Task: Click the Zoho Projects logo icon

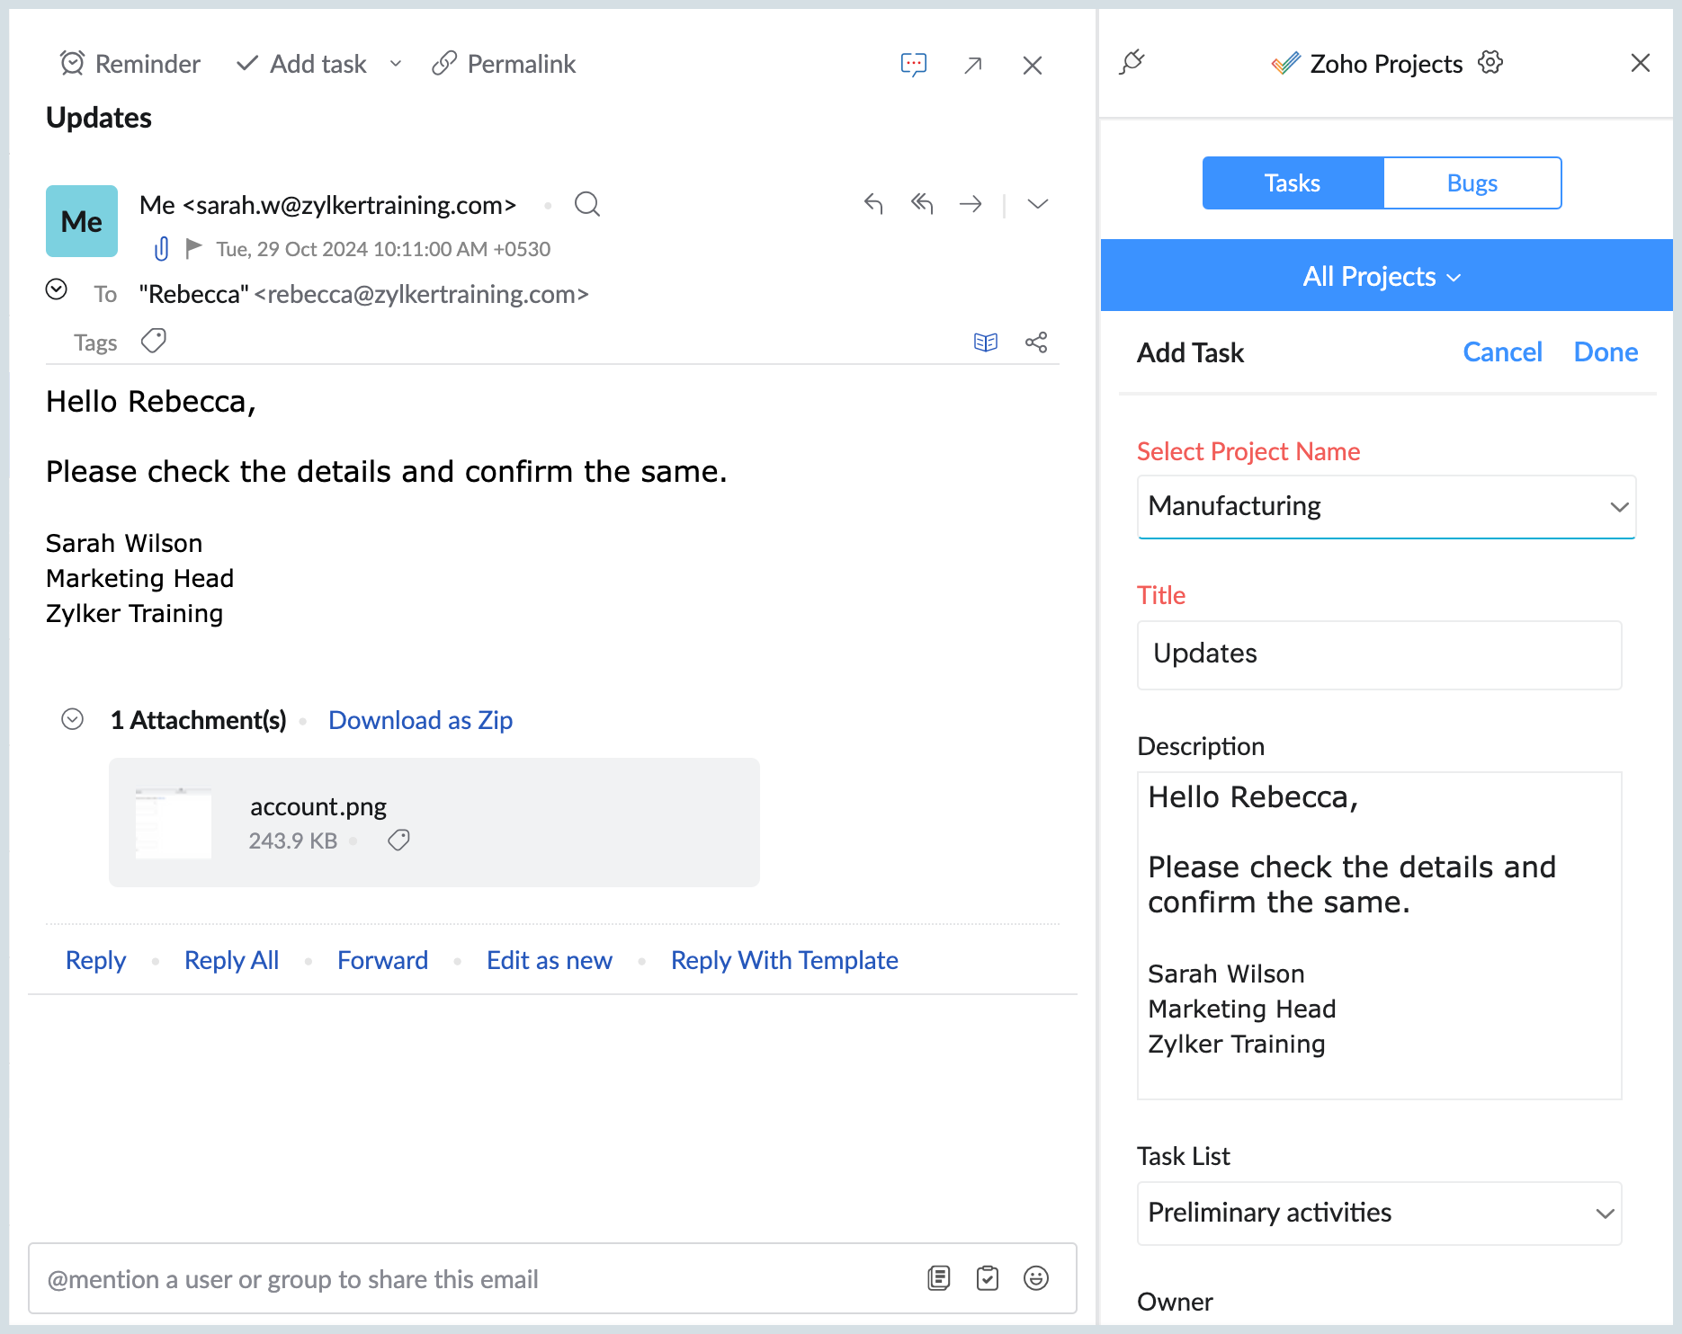Action: [x=1285, y=63]
